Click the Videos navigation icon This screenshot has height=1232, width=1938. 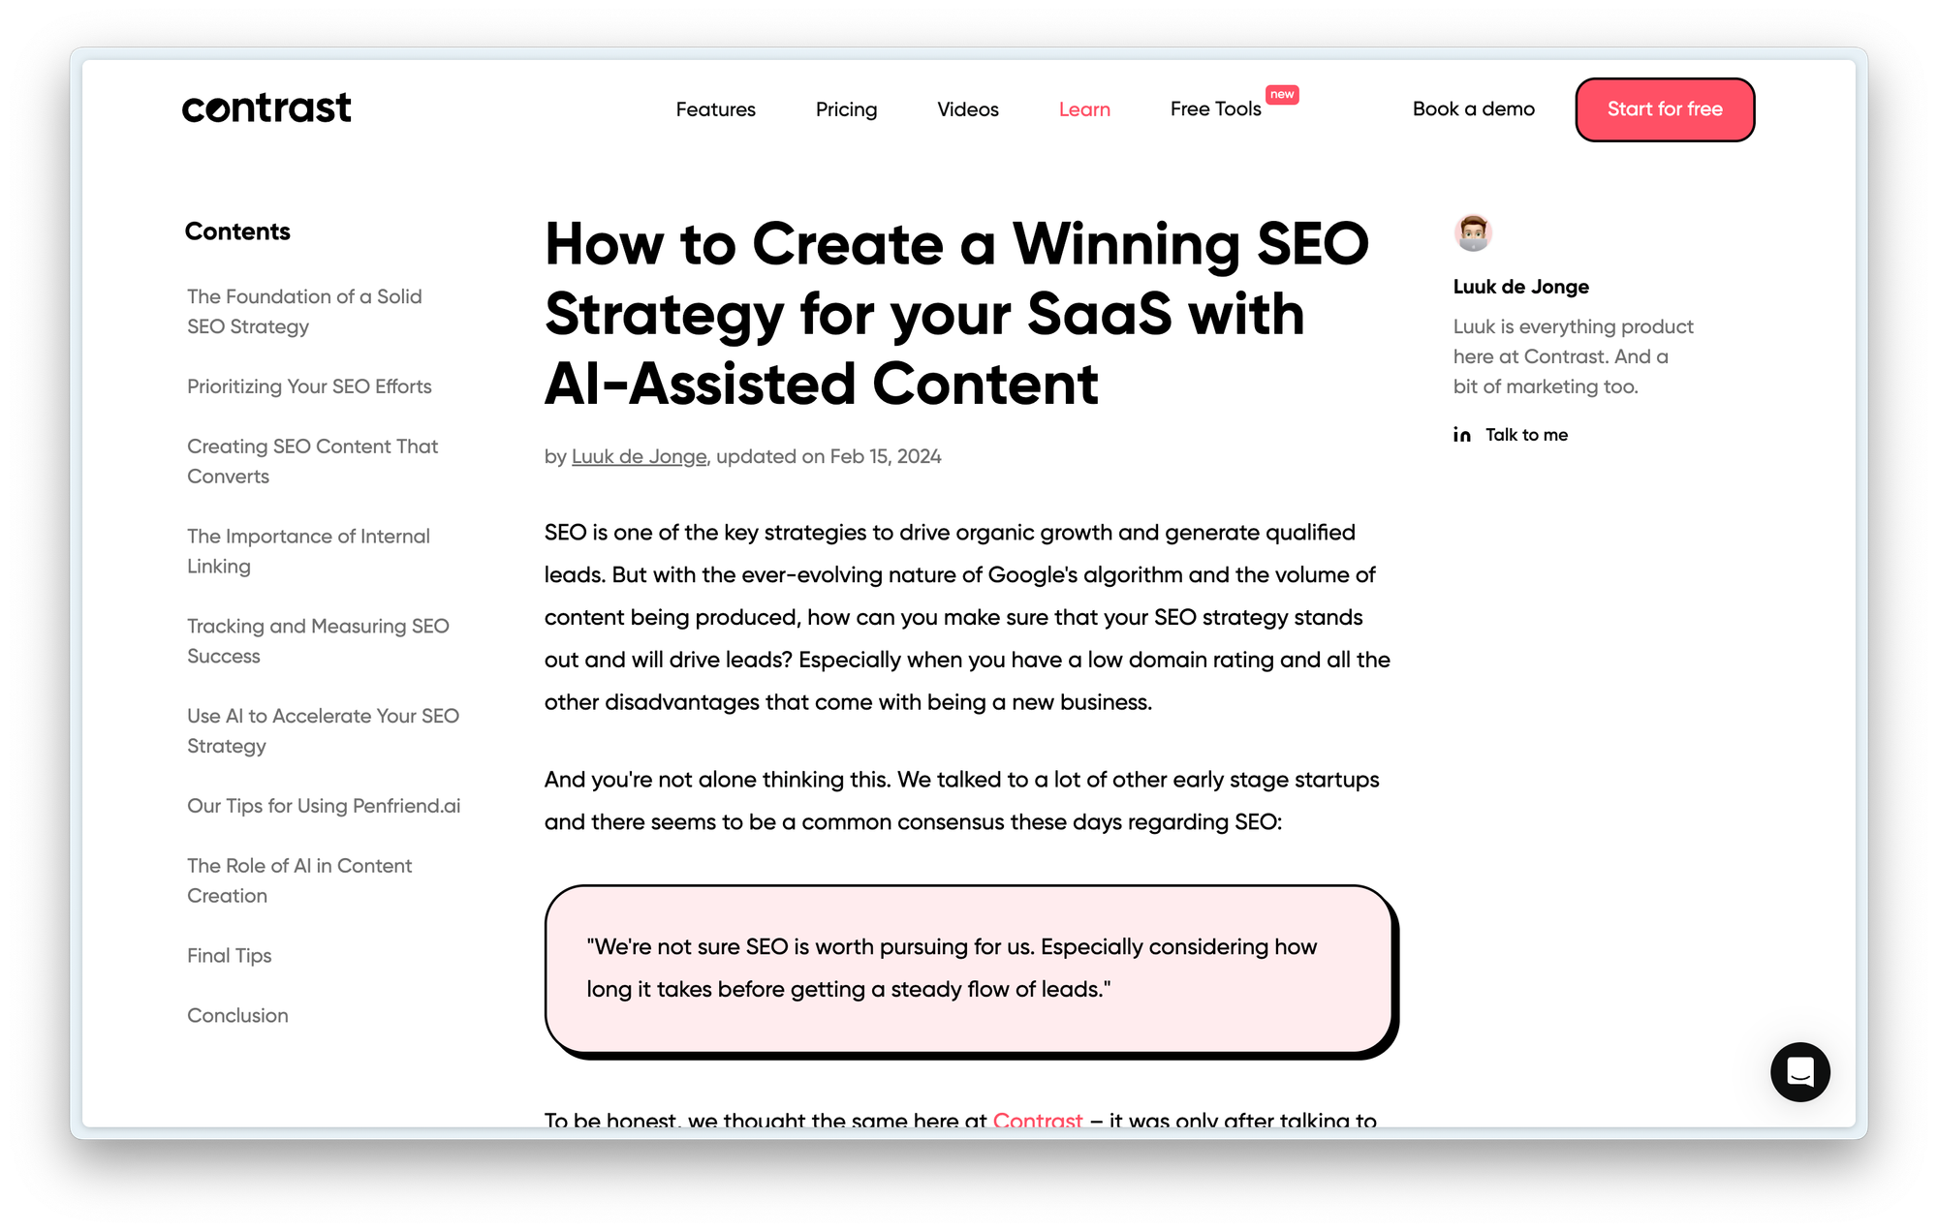tap(969, 108)
